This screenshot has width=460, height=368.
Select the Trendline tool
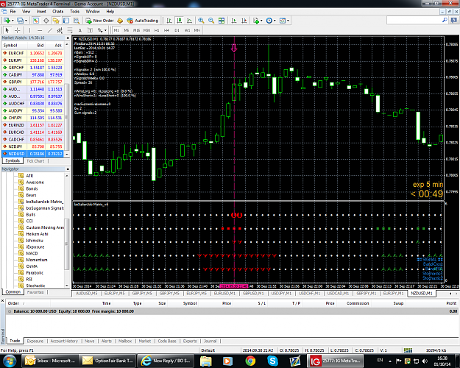click(x=50, y=30)
